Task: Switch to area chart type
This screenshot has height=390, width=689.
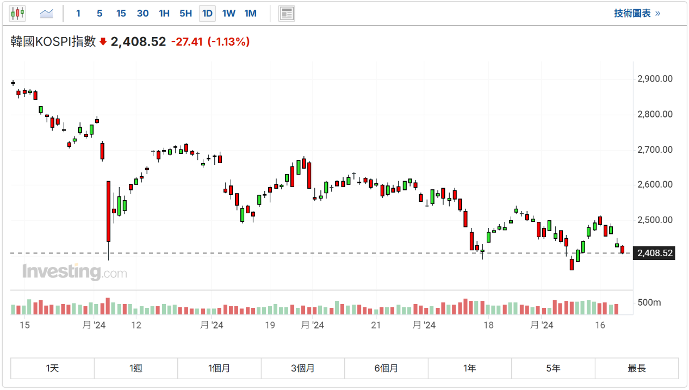Action: 47,13
